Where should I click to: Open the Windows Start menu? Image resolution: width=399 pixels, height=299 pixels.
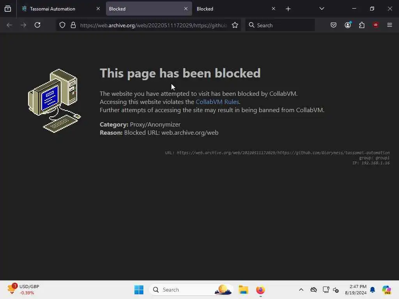click(x=139, y=290)
